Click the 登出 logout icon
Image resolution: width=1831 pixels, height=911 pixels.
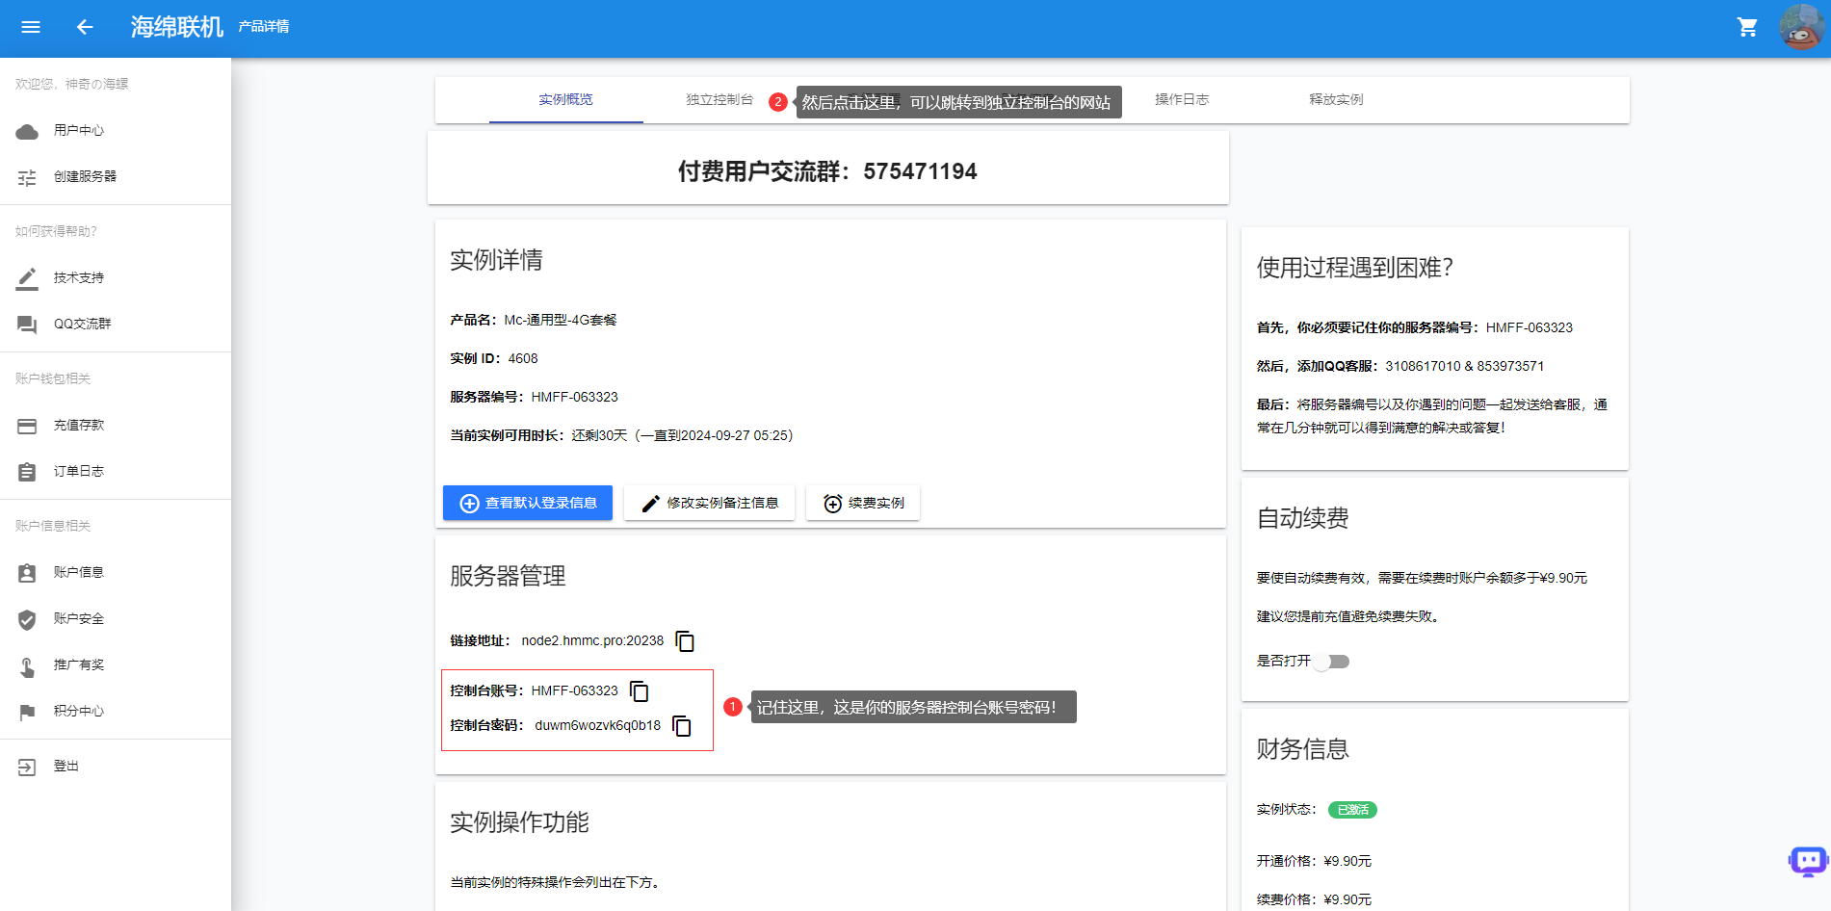tap(27, 766)
